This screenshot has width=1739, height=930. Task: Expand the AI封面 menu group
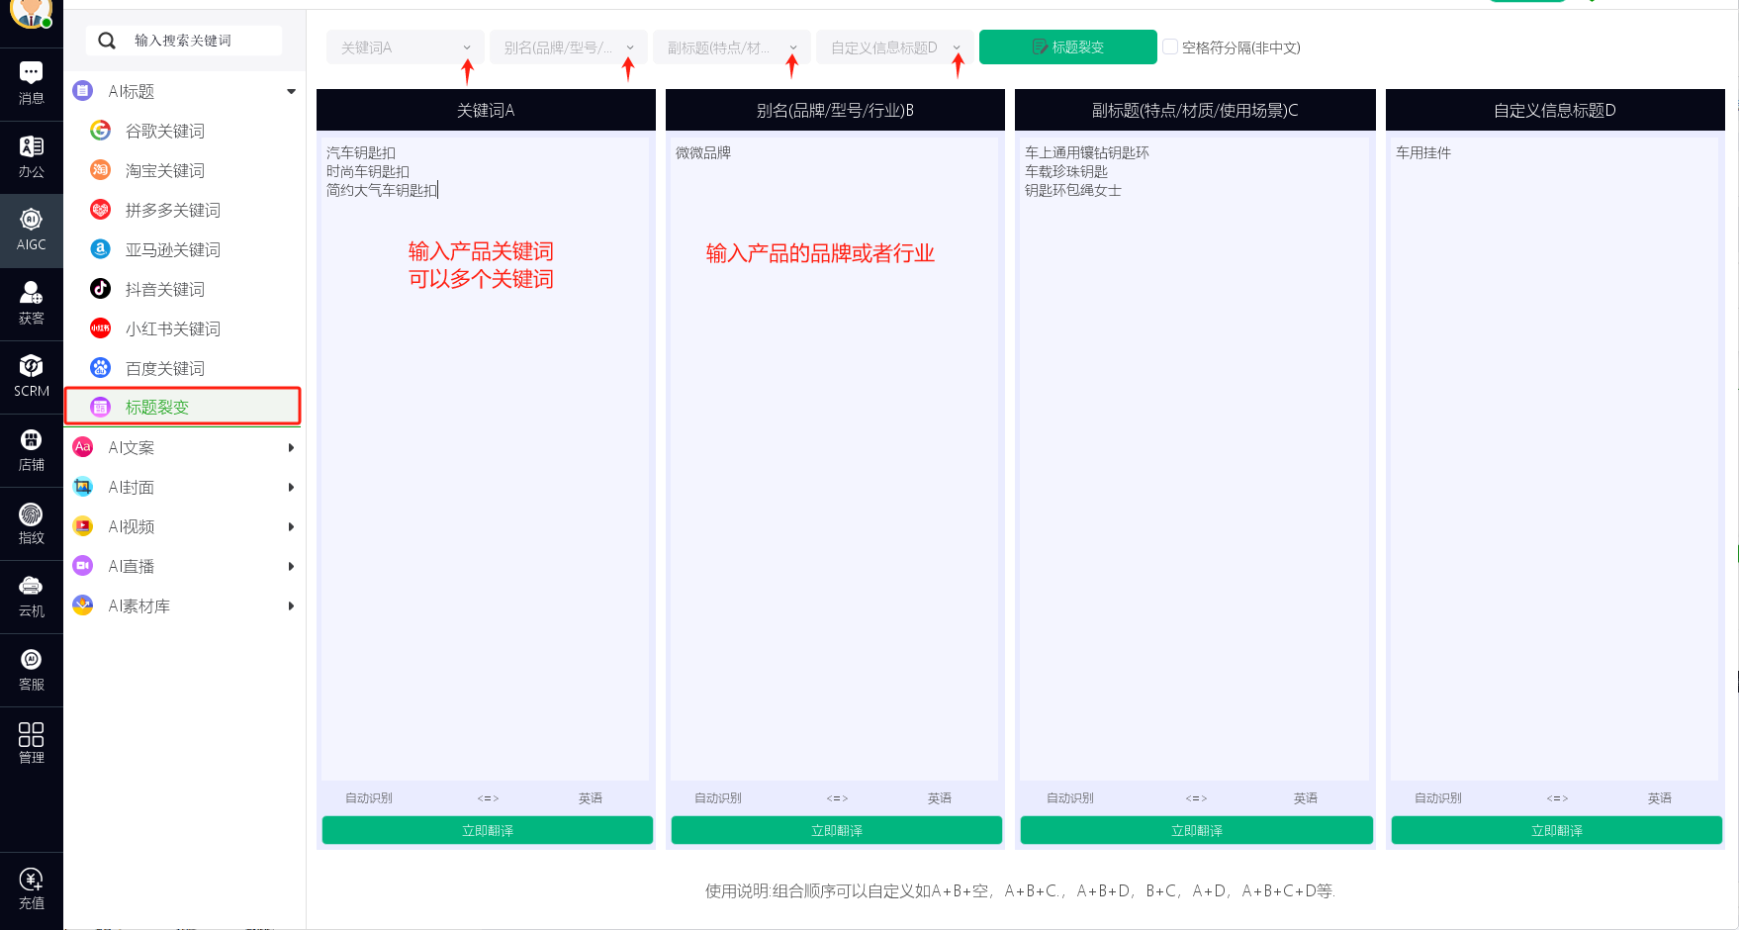point(291,487)
